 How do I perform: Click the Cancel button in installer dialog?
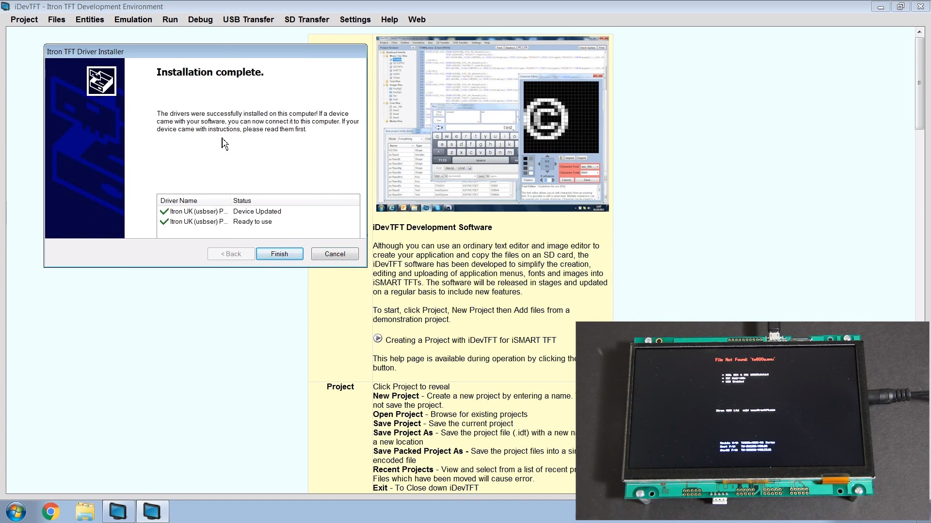(x=335, y=254)
